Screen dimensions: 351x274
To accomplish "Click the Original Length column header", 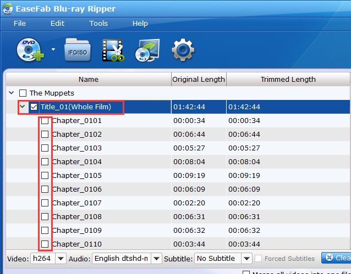I will coord(199,79).
